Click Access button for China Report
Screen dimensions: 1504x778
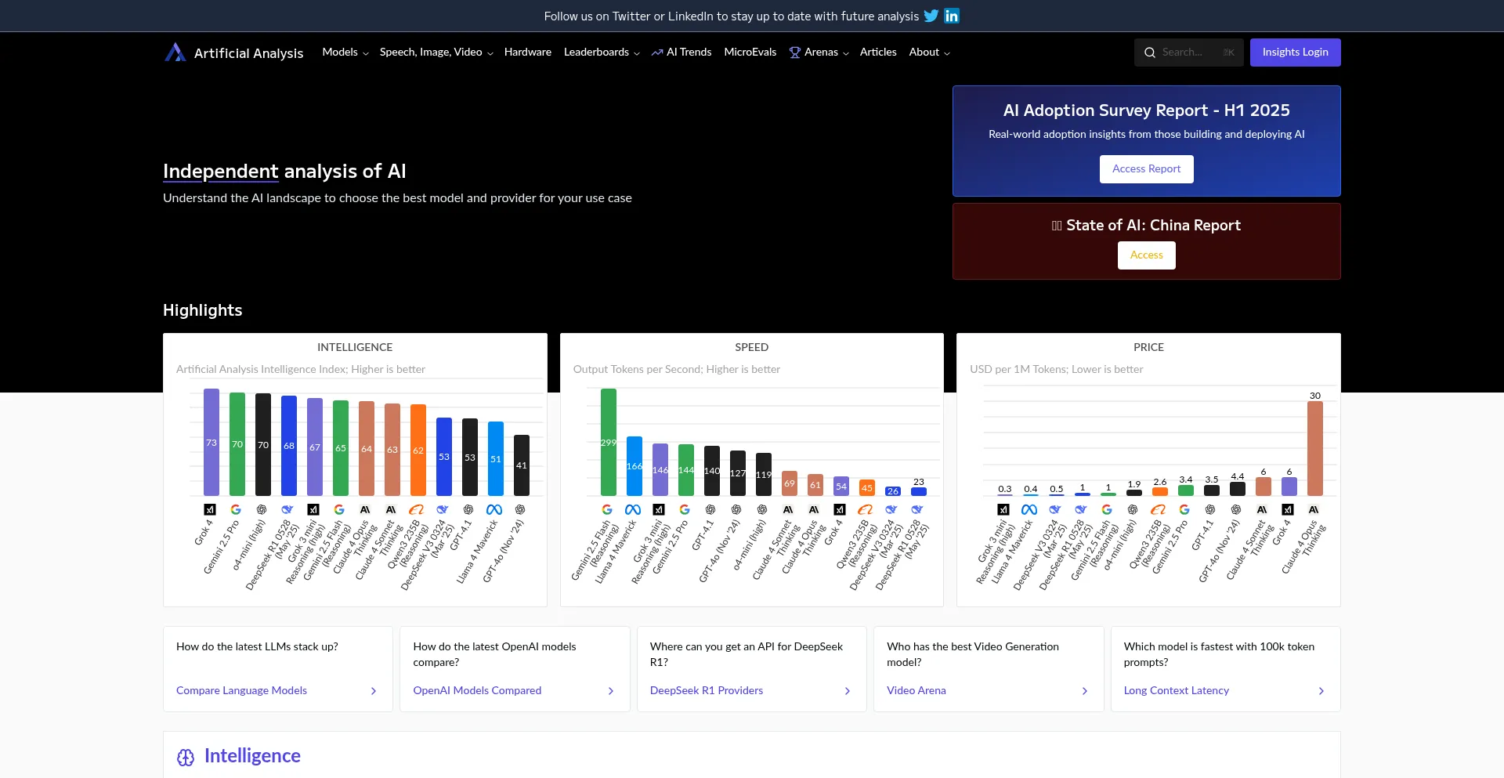(1147, 255)
